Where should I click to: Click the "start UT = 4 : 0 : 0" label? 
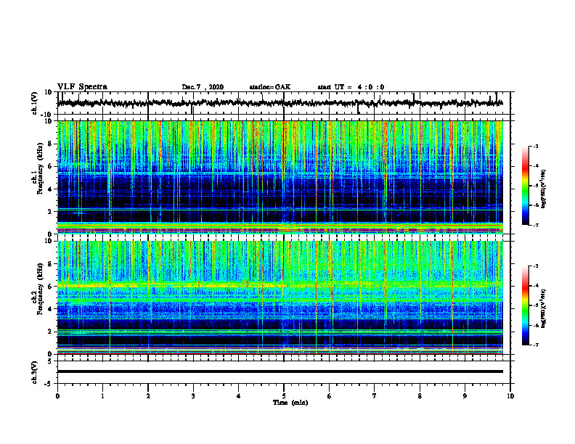pos(351,87)
